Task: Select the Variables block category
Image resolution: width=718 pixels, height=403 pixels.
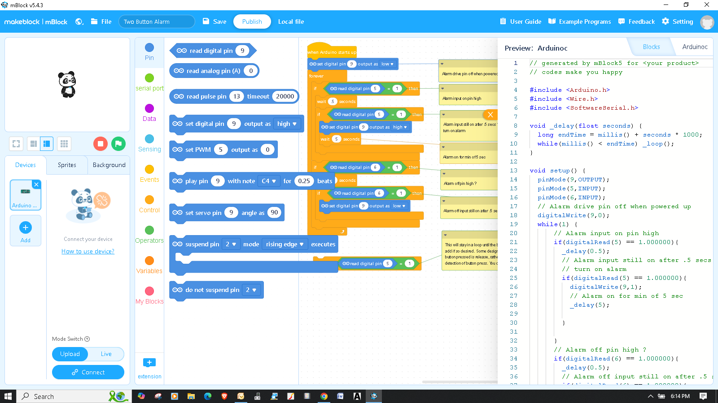Action: 149,265
